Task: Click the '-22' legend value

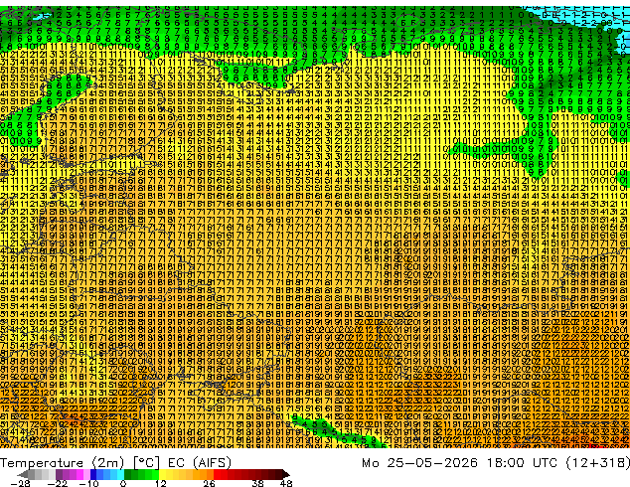Action: click(x=58, y=483)
